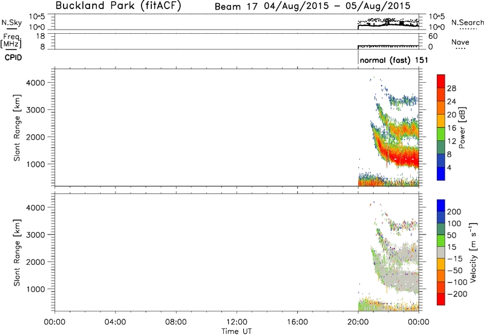484x335 pixels.
Task: Click the 'CPID' label
Action: point(13,57)
